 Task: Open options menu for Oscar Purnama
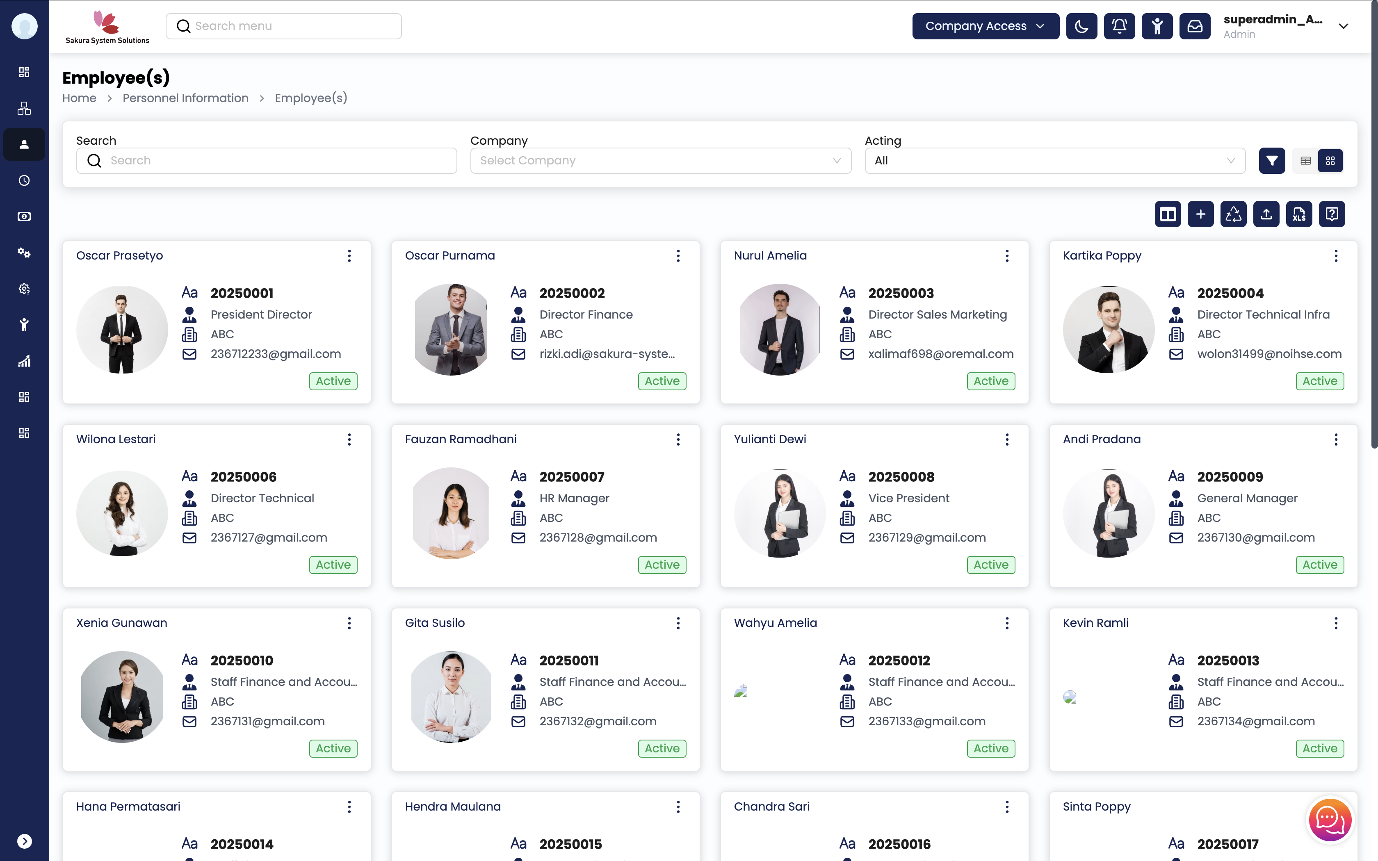678,256
